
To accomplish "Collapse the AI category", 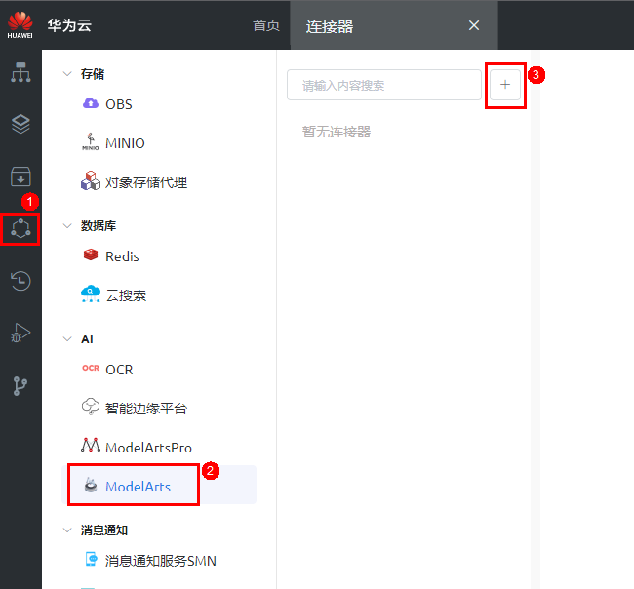I will pyautogui.click(x=67, y=338).
